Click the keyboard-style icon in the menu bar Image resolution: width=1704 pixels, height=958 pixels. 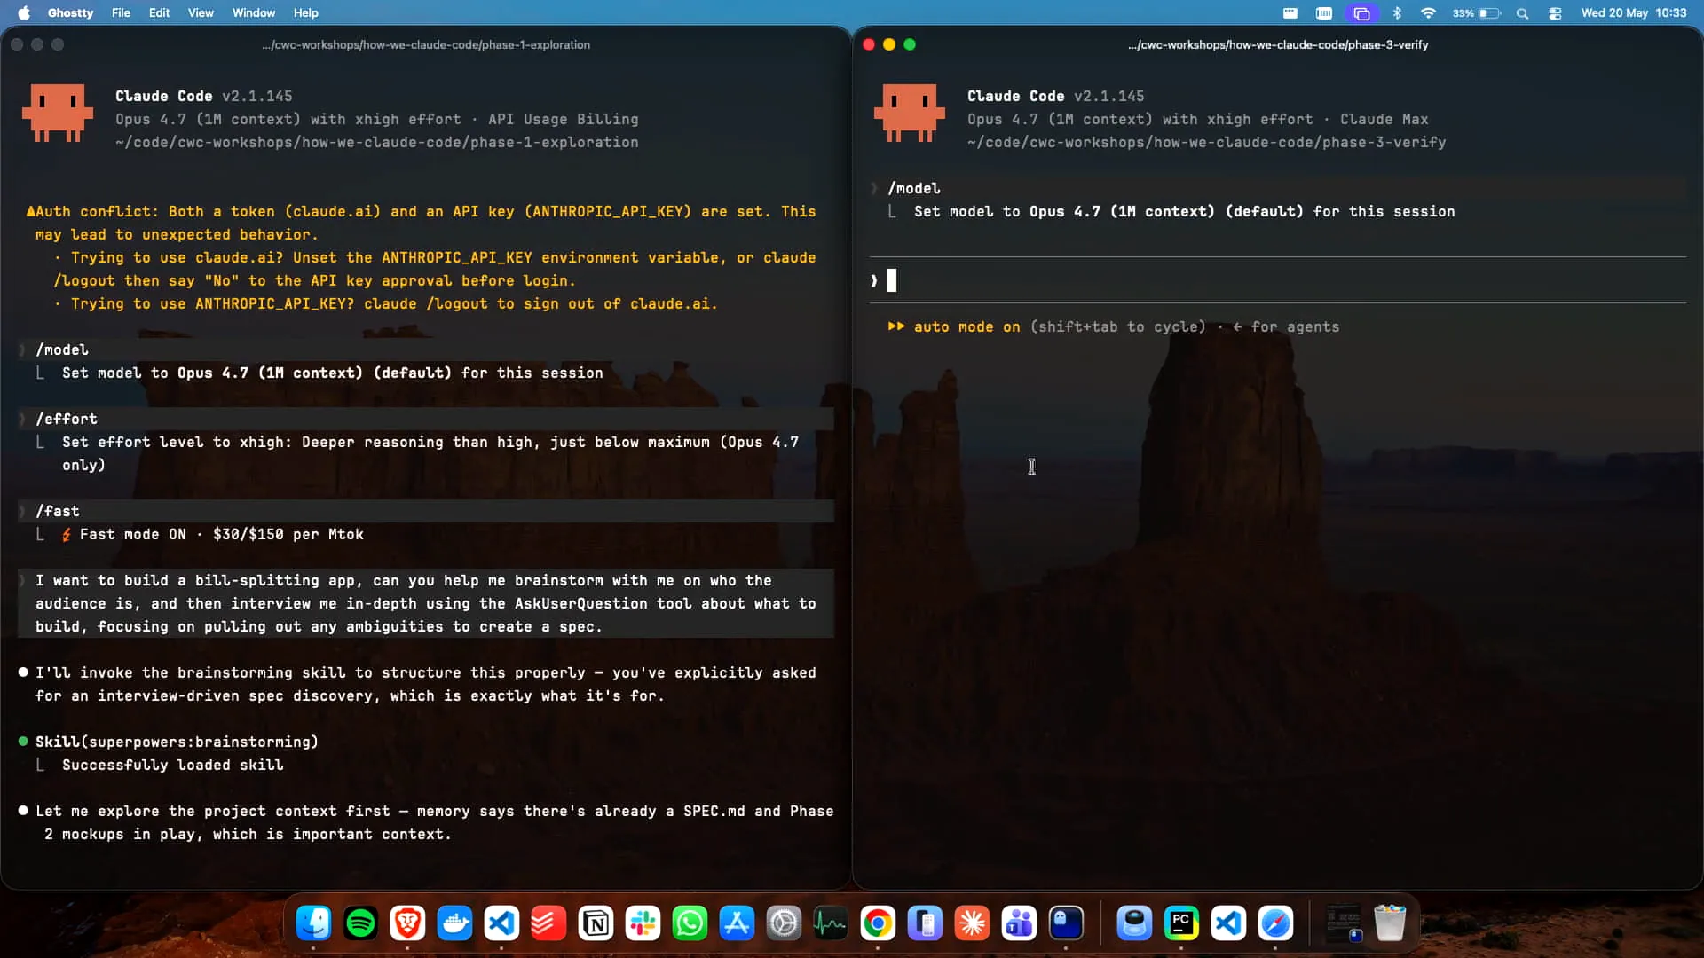[1324, 12]
